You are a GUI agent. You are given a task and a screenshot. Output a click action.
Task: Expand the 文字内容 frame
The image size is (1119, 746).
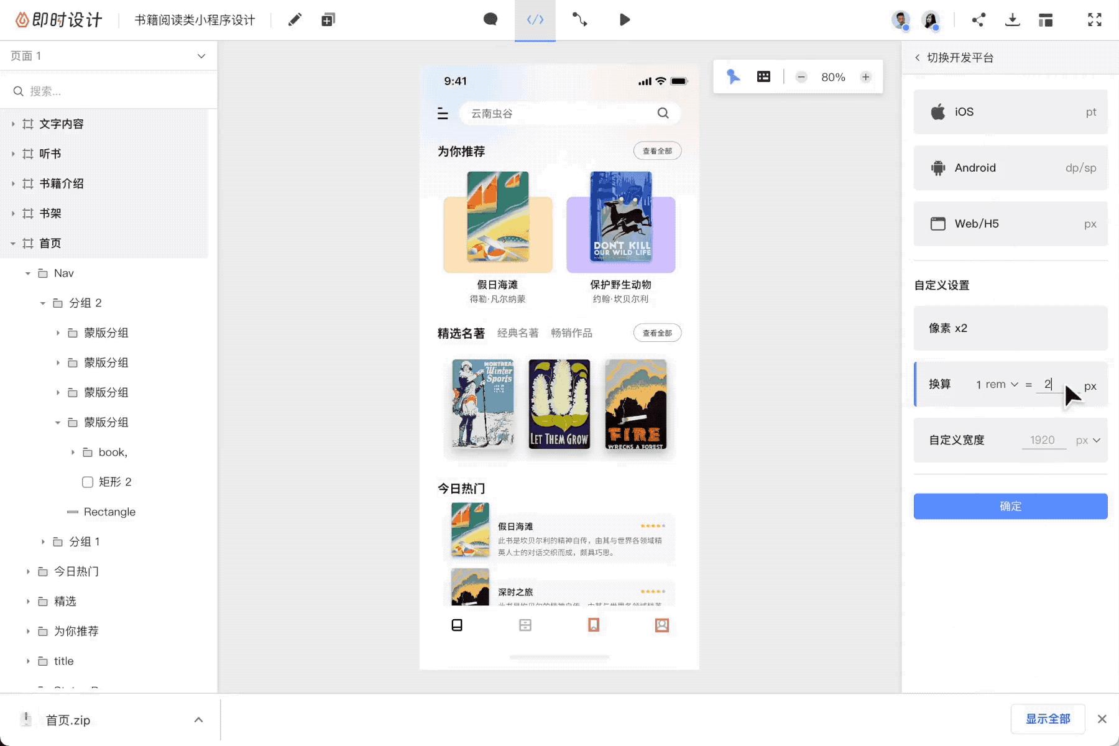12,124
